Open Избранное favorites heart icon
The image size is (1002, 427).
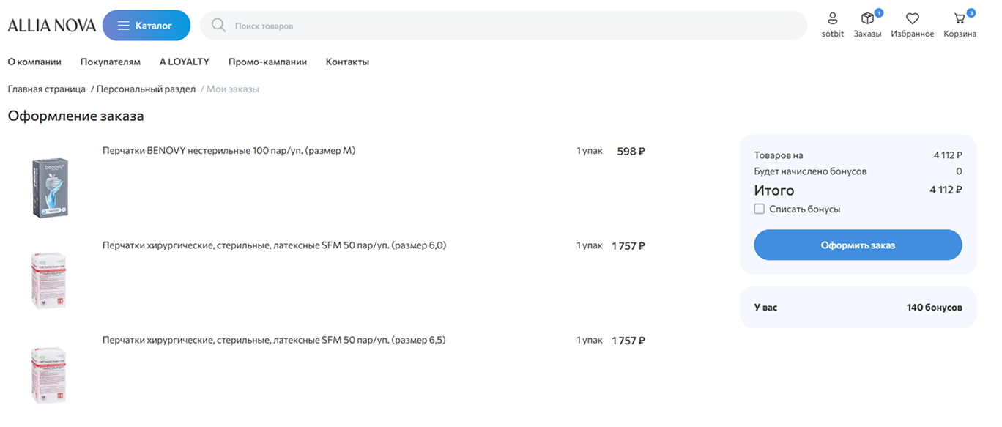coord(912,19)
